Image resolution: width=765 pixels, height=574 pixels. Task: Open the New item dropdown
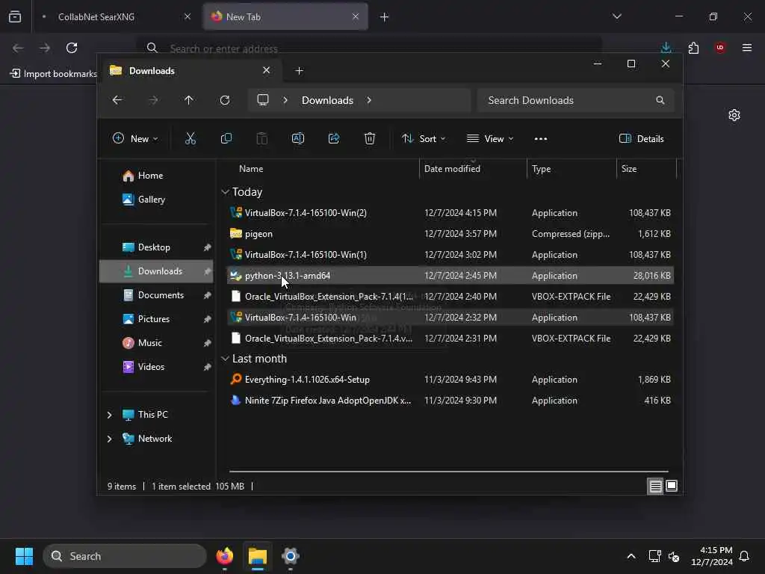[135, 138]
